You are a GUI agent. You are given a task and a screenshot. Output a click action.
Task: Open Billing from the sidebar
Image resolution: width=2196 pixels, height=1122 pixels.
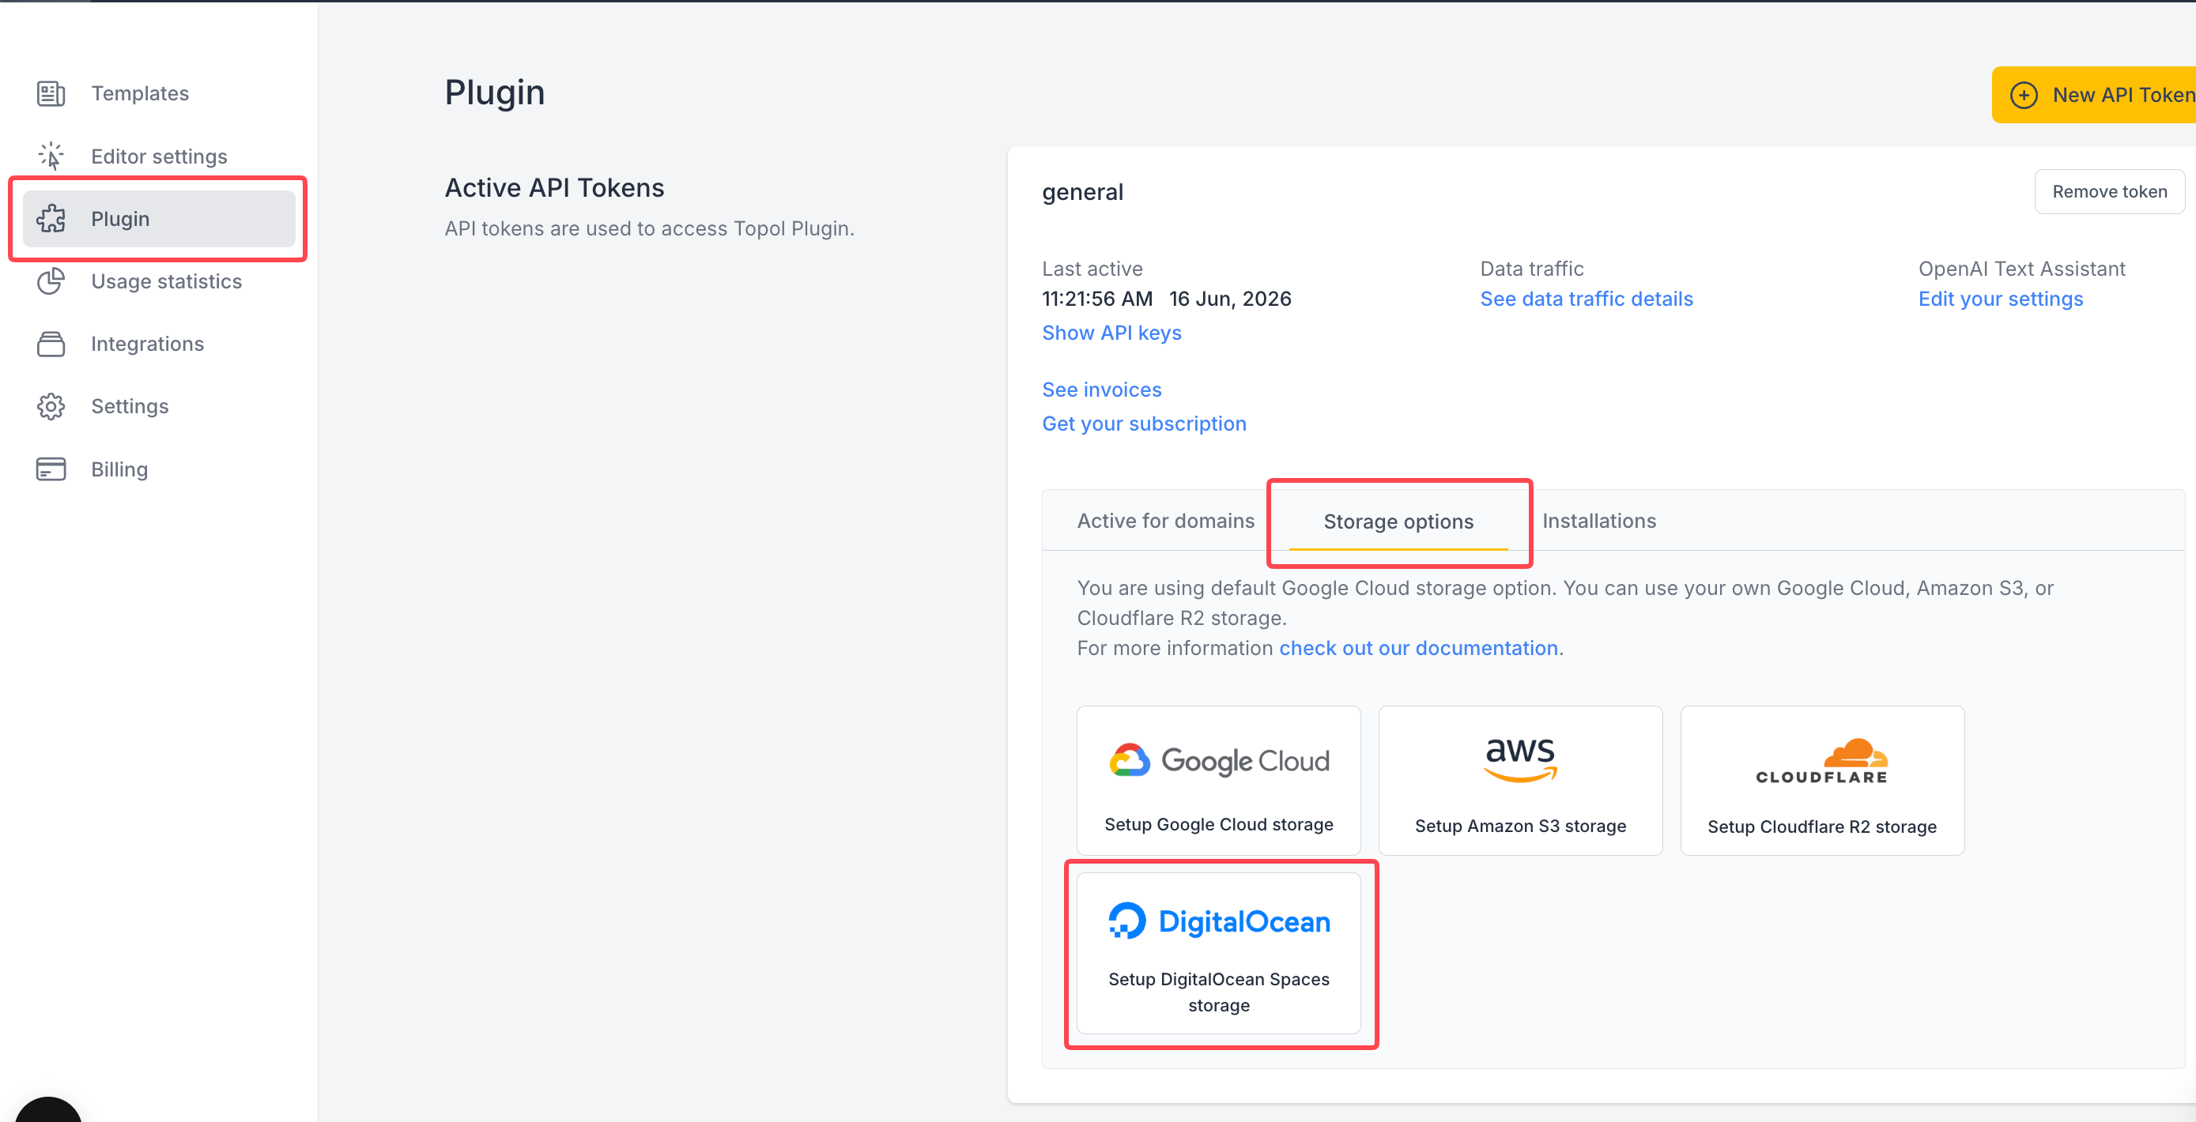click(159, 469)
